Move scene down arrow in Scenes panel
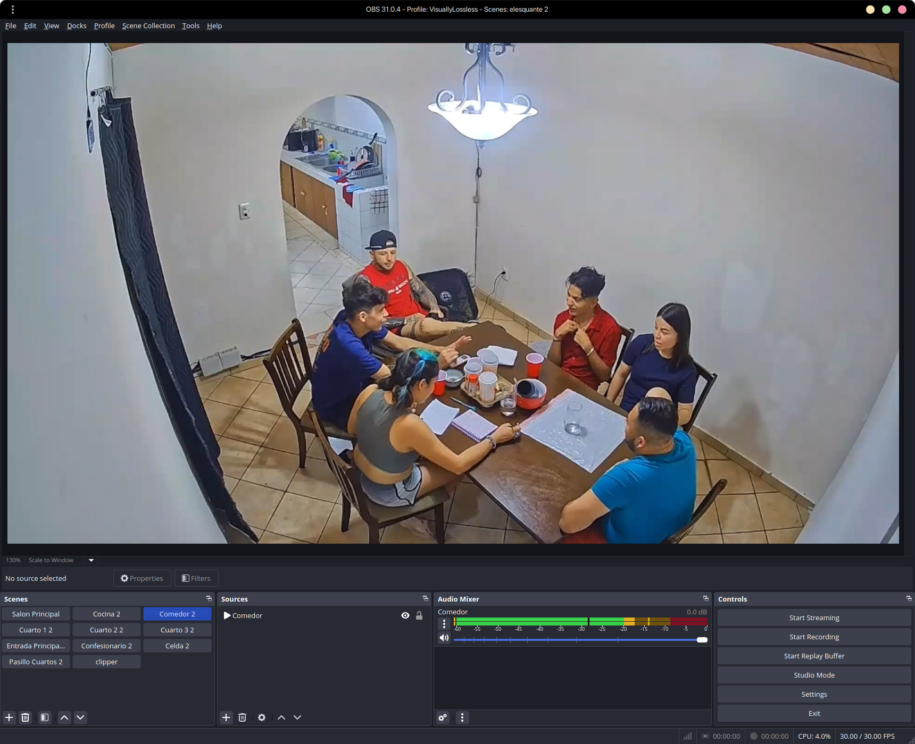The width and height of the screenshot is (915, 744). tap(80, 717)
